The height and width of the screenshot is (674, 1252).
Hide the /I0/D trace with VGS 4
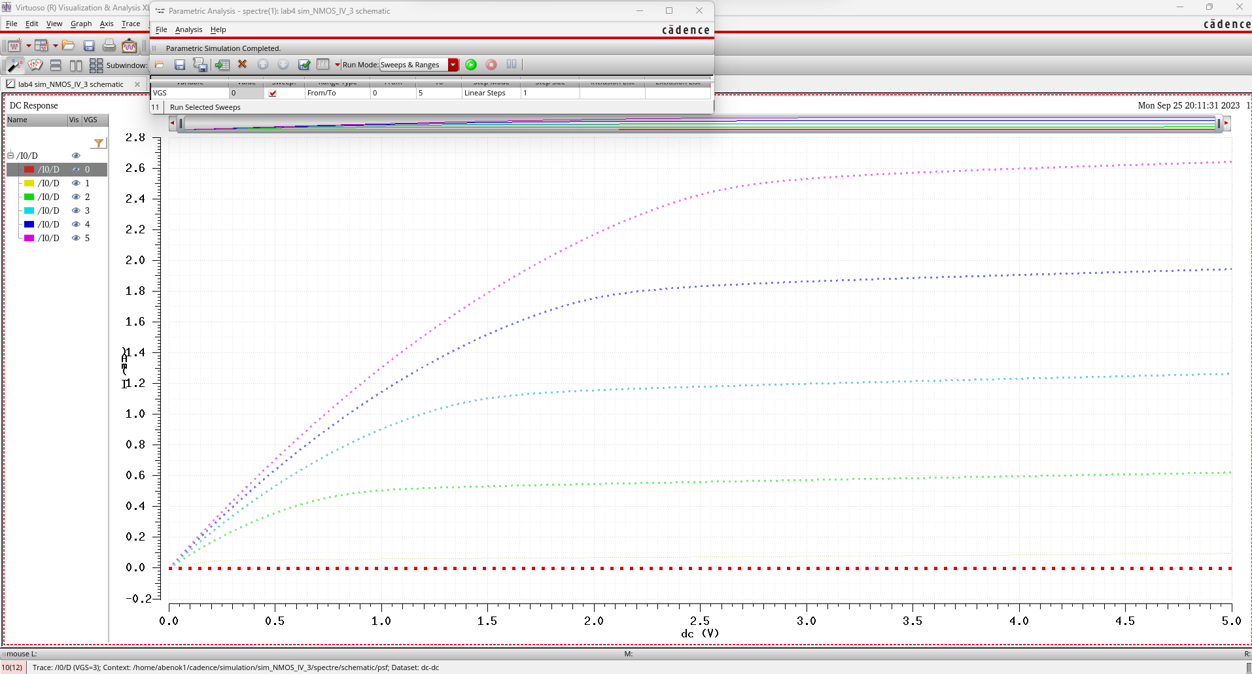tap(76, 224)
